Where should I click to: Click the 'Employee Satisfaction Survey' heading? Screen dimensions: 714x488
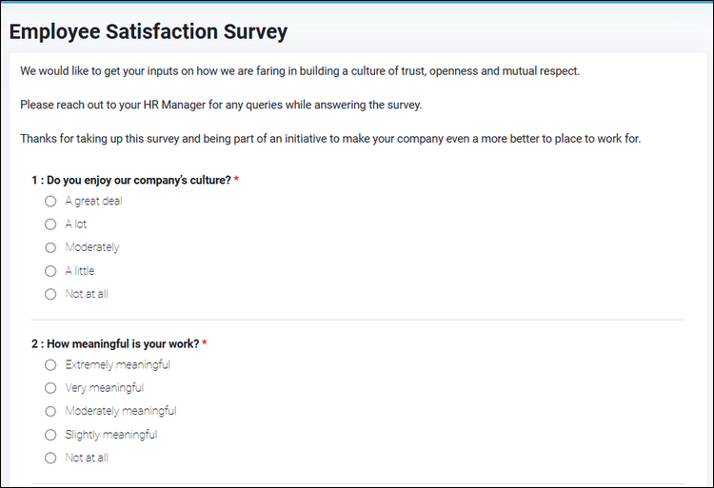(x=149, y=31)
